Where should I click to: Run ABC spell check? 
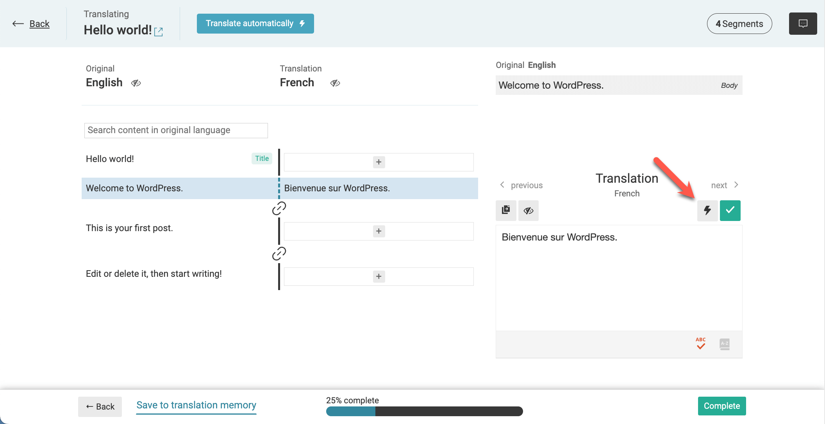(x=701, y=344)
